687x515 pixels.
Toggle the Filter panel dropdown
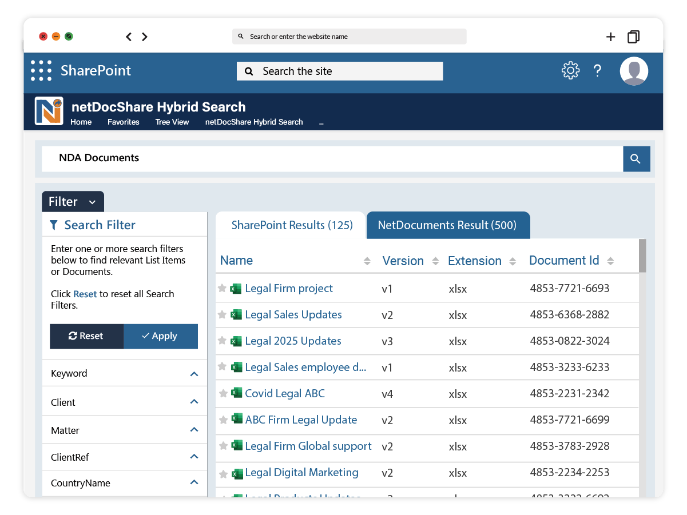pos(73,202)
